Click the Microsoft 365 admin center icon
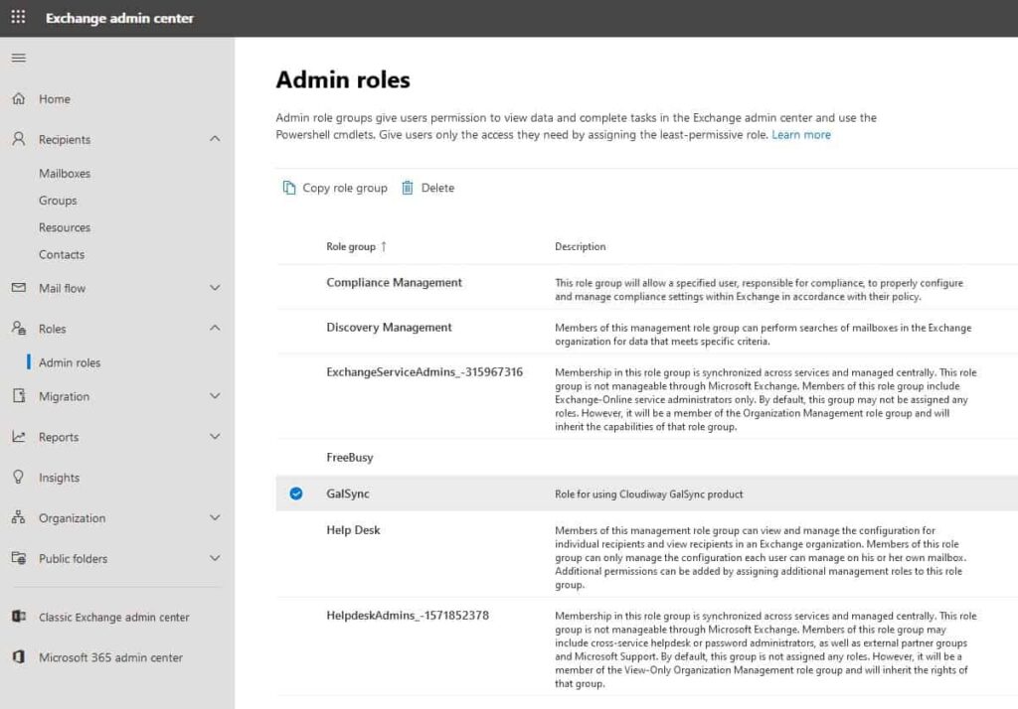 point(19,656)
